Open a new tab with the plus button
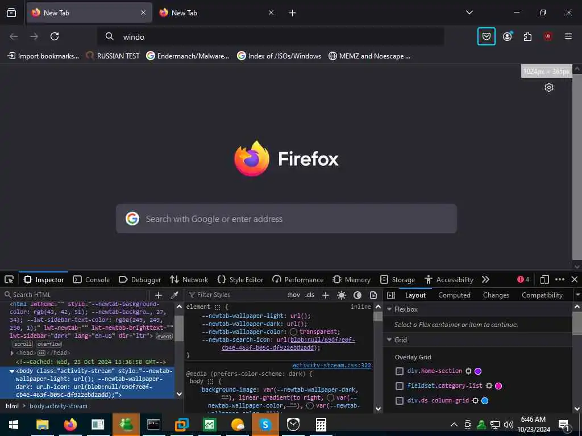Image resolution: width=582 pixels, height=436 pixels. (x=292, y=13)
